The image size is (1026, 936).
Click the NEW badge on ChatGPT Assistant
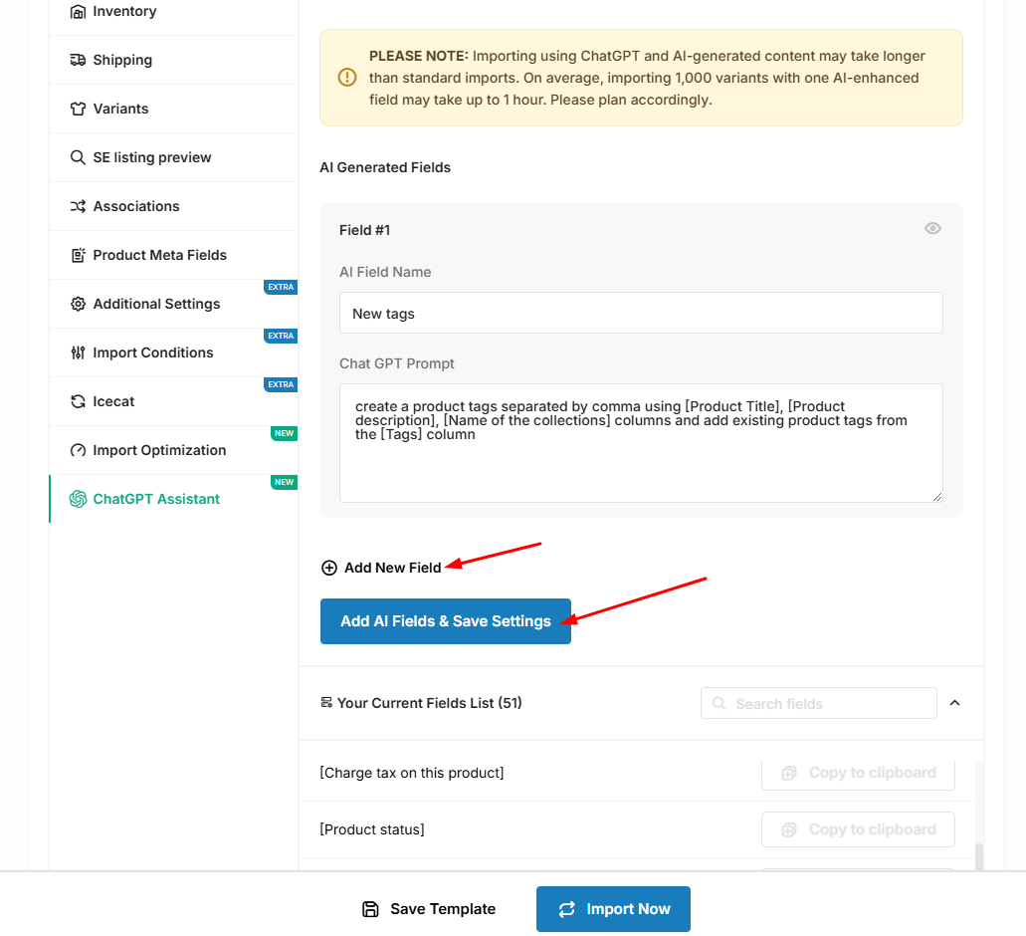(x=284, y=482)
